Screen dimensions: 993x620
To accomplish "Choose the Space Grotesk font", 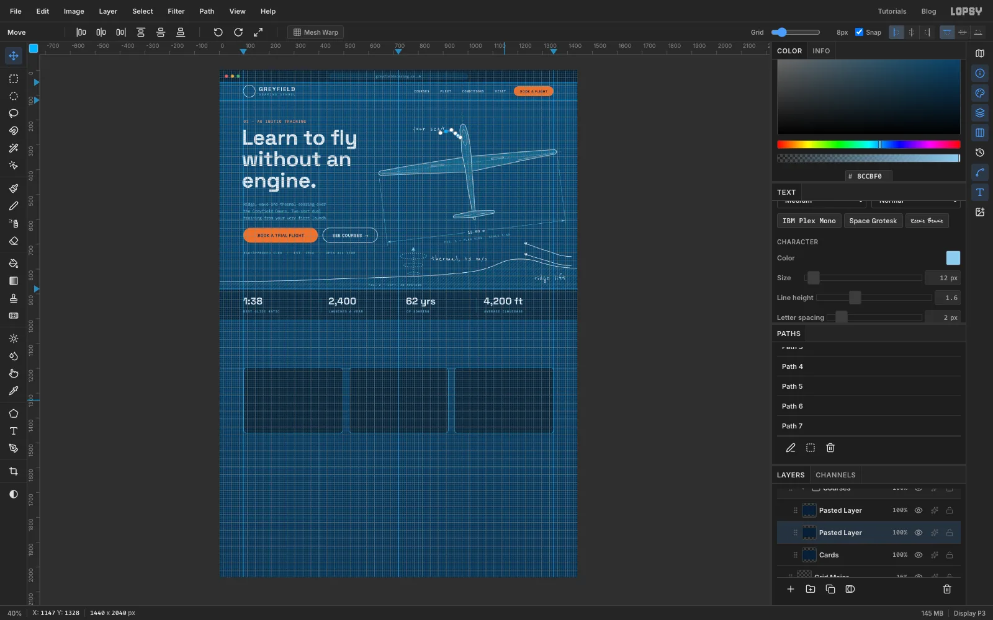I will [x=873, y=221].
